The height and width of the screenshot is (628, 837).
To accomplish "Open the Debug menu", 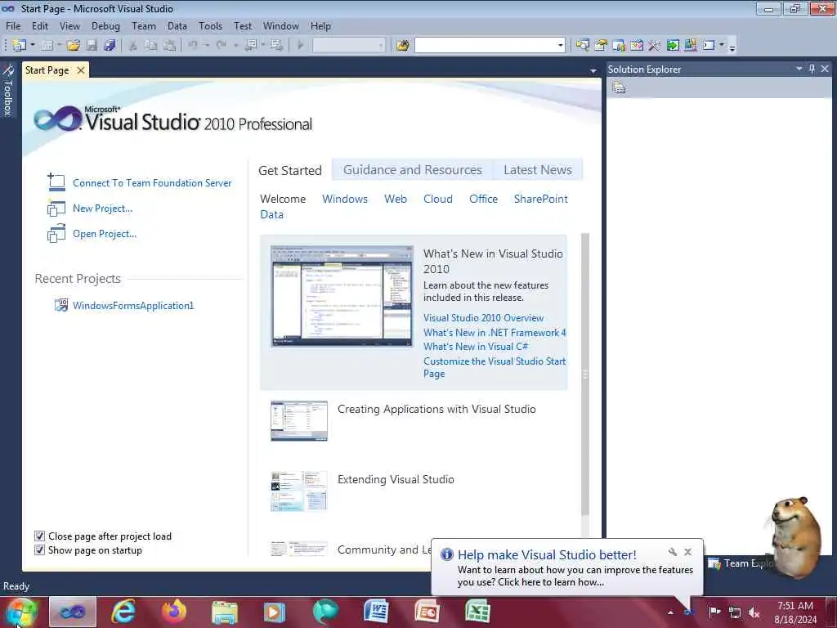I will coord(105,25).
